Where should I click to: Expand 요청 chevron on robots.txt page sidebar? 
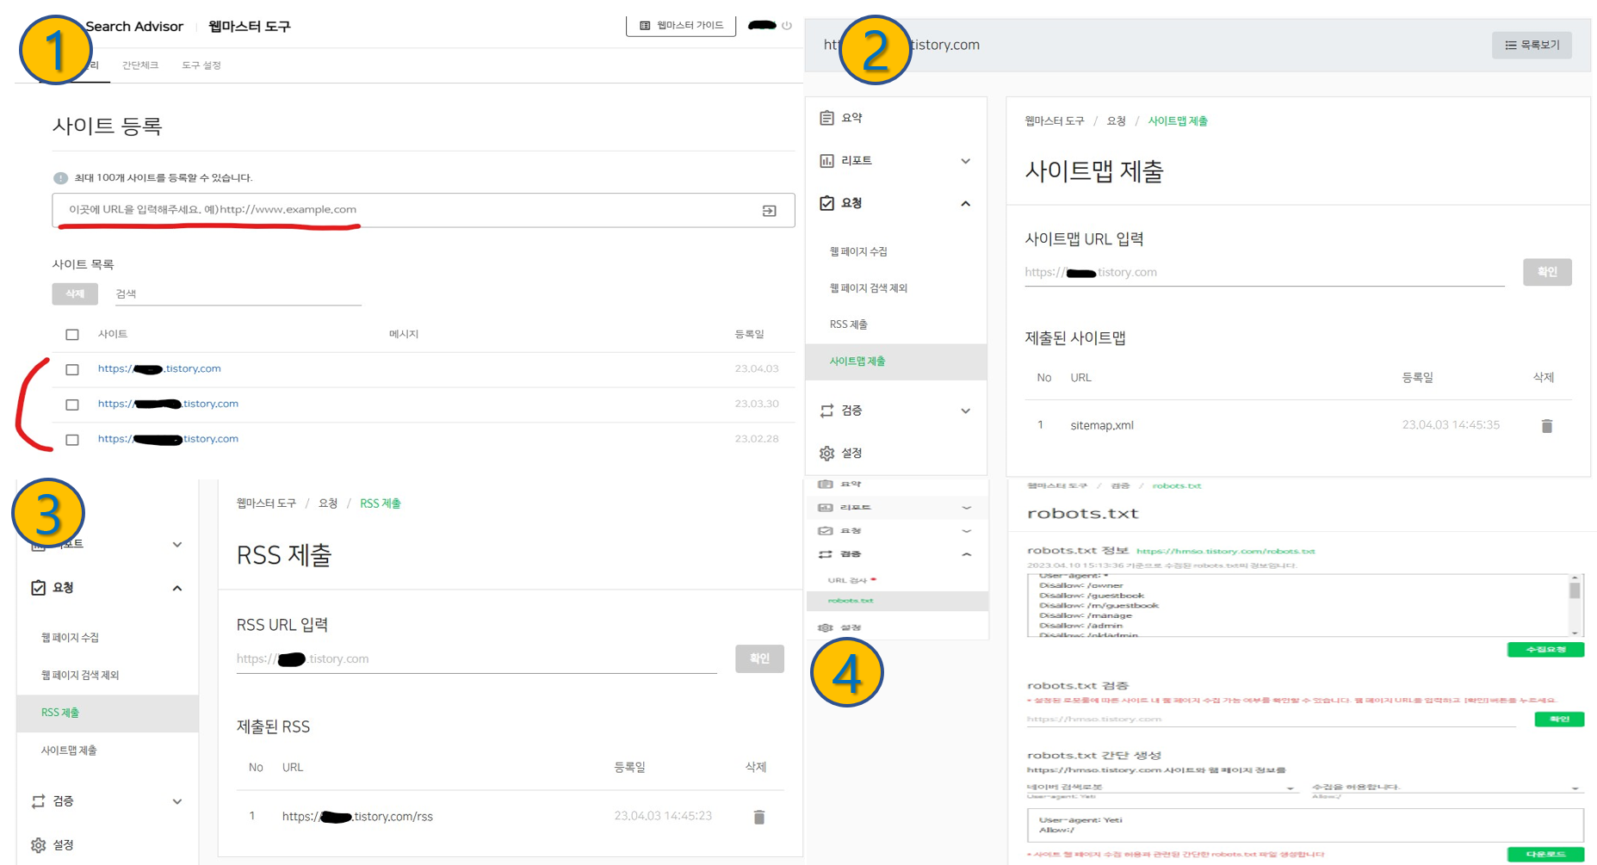[966, 531]
